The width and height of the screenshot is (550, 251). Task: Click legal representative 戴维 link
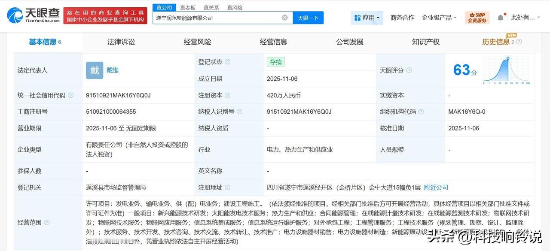112,70
